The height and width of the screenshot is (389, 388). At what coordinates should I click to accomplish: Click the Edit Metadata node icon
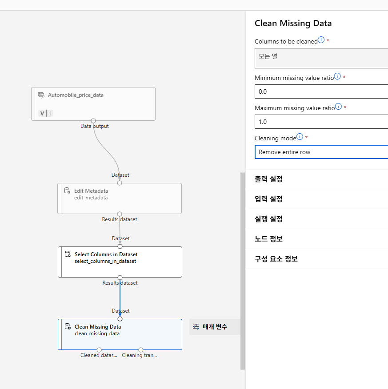point(68,191)
